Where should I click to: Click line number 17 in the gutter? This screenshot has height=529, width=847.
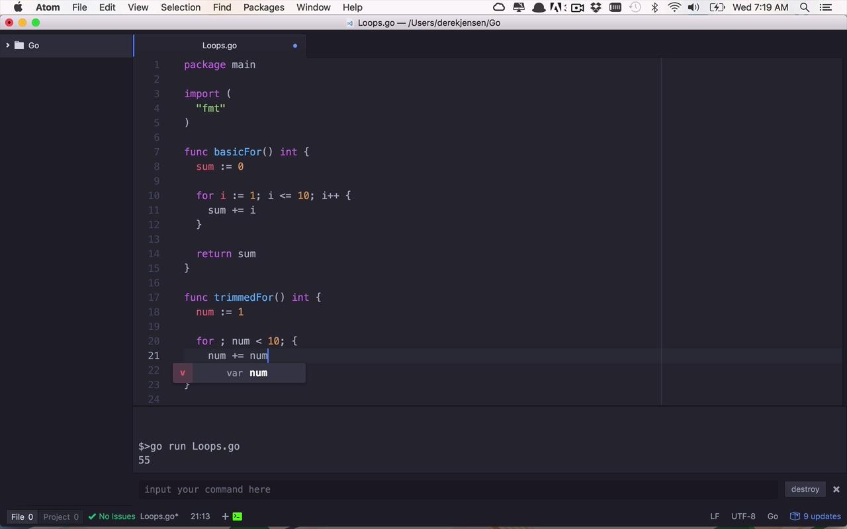(x=154, y=298)
